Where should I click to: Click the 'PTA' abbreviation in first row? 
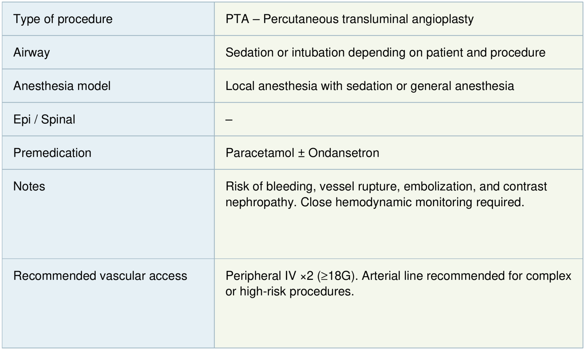pos(237,19)
